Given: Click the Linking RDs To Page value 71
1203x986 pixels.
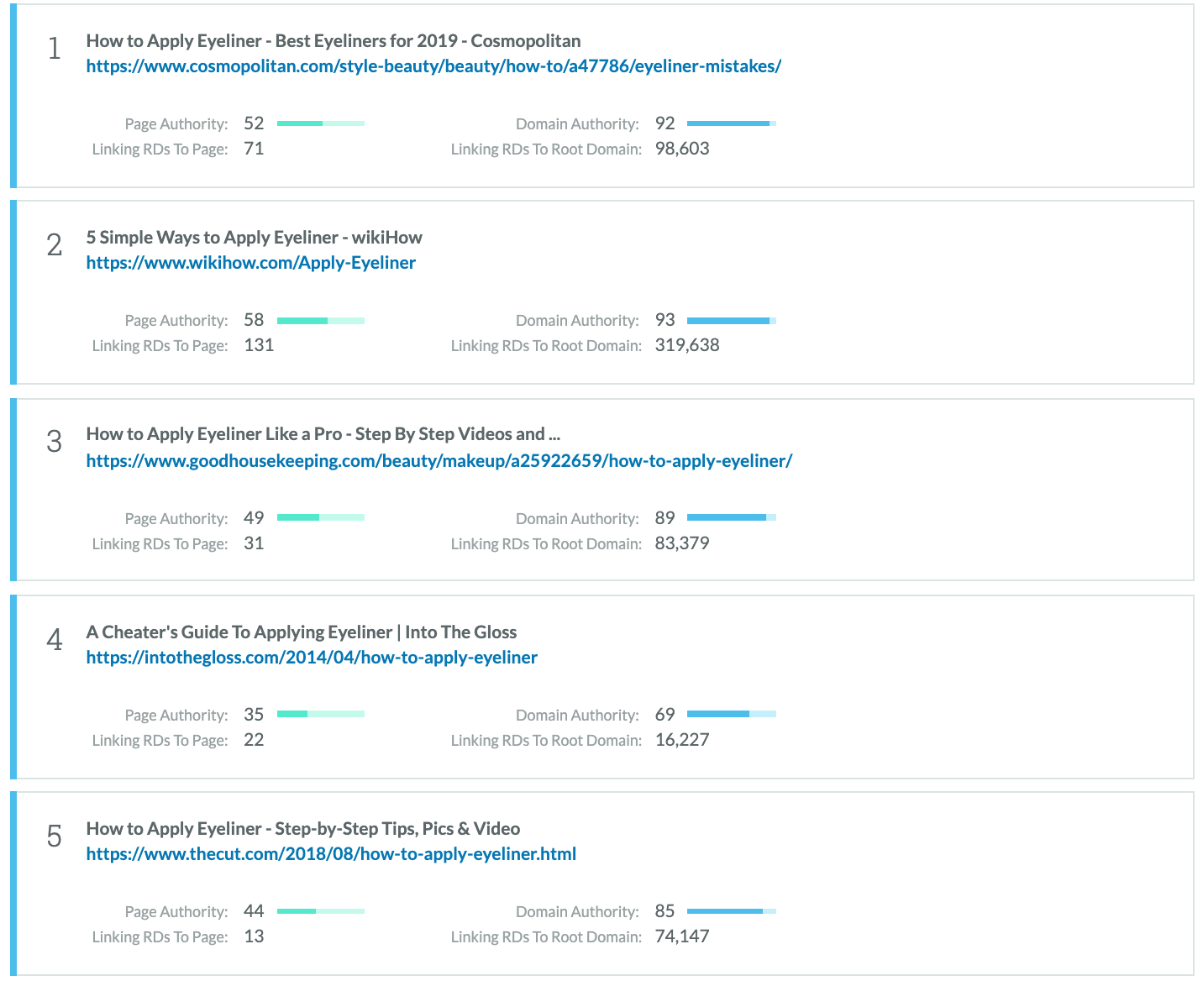Looking at the screenshot, I should [x=254, y=149].
